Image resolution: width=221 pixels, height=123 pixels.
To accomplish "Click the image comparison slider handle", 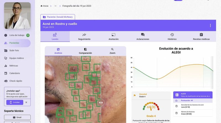I will tap(101, 103).
